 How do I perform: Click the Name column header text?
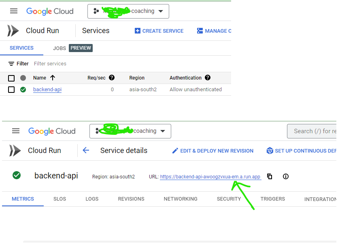(40, 78)
